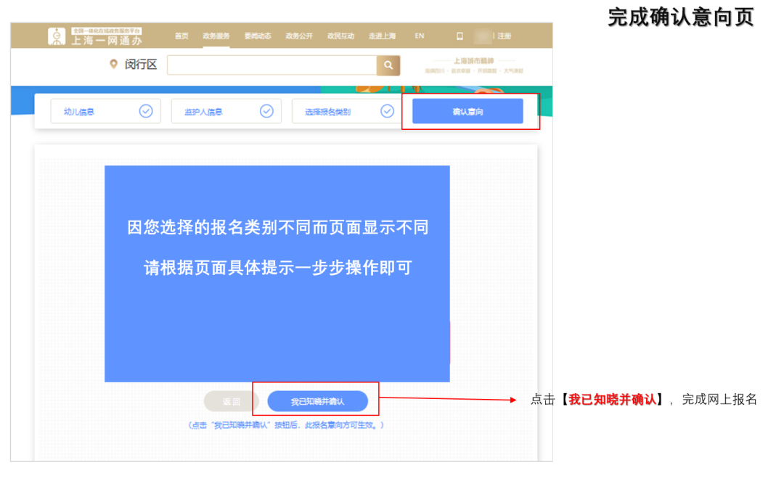
Task: Click the 返回 button
Action: pyautogui.click(x=231, y=402)
